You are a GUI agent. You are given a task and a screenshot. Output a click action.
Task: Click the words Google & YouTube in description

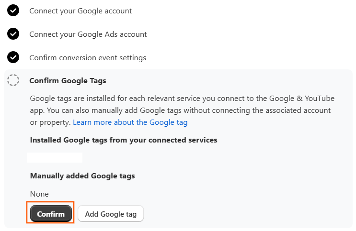tap(302, 99)
